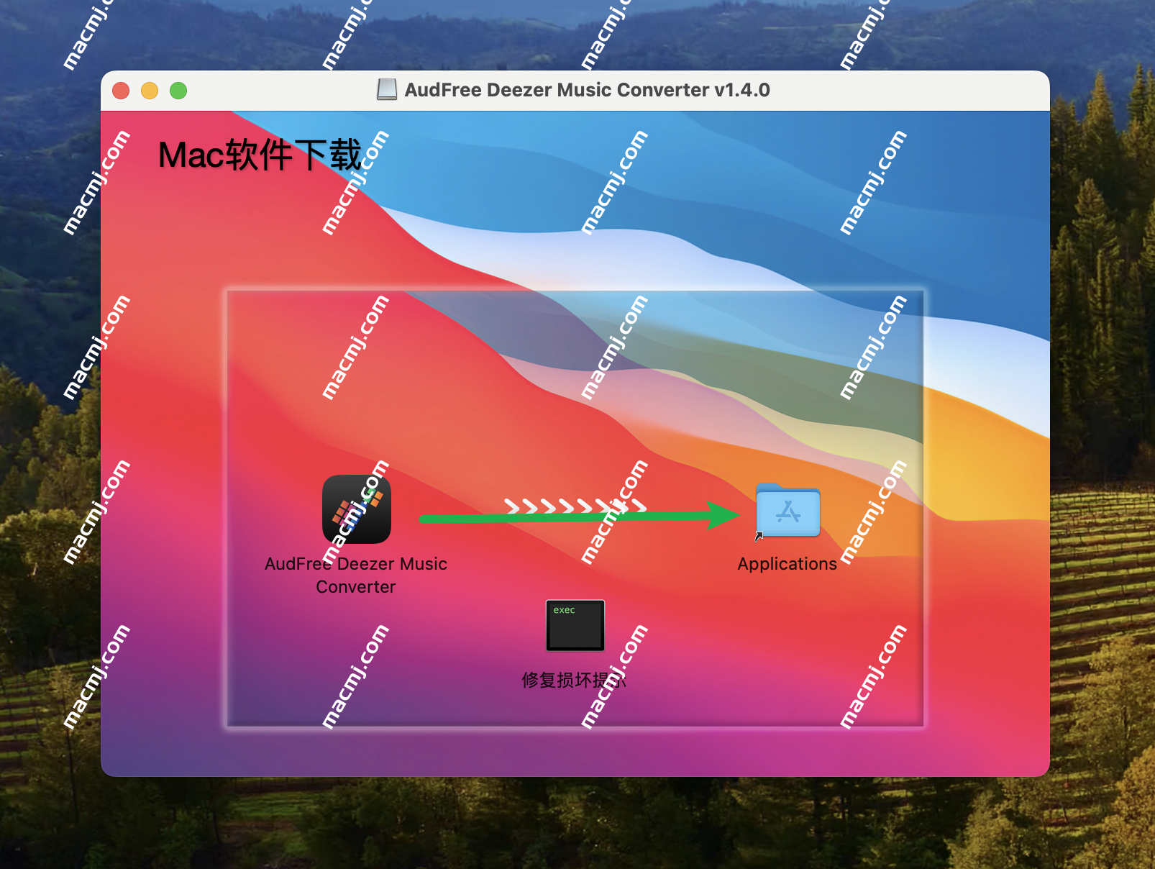
Task: Select the AudFree Deezer Music Converter app icon
Action: [357, 509]
